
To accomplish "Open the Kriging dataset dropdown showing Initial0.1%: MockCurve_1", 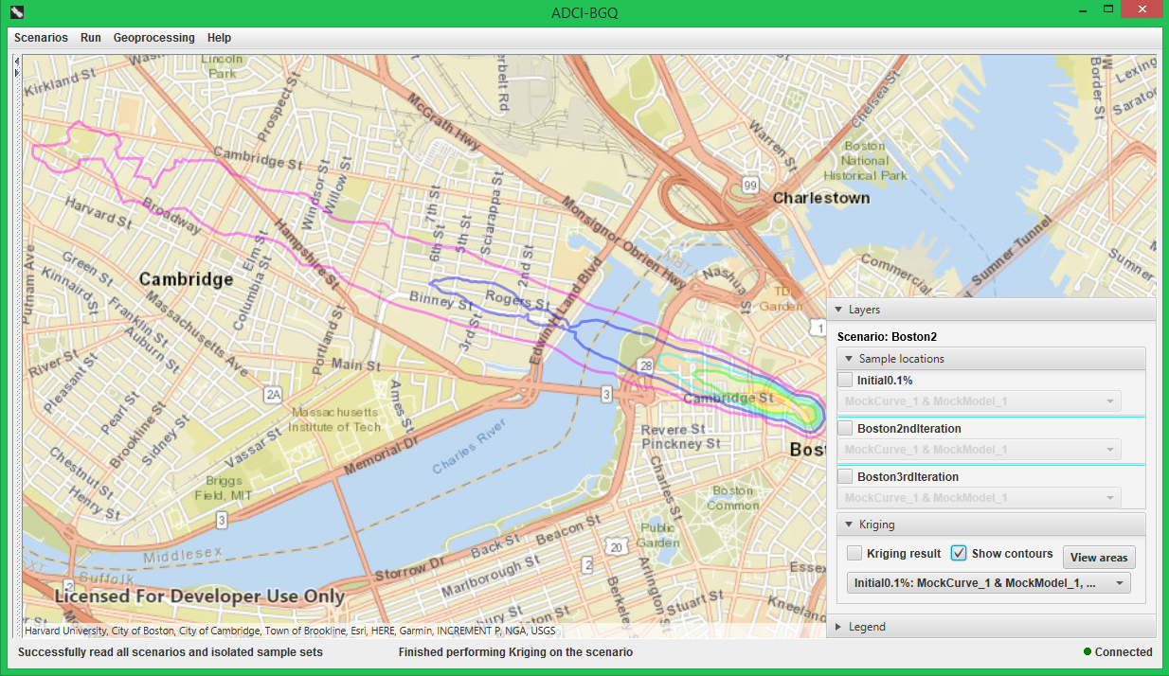I will tap(989, 583).
